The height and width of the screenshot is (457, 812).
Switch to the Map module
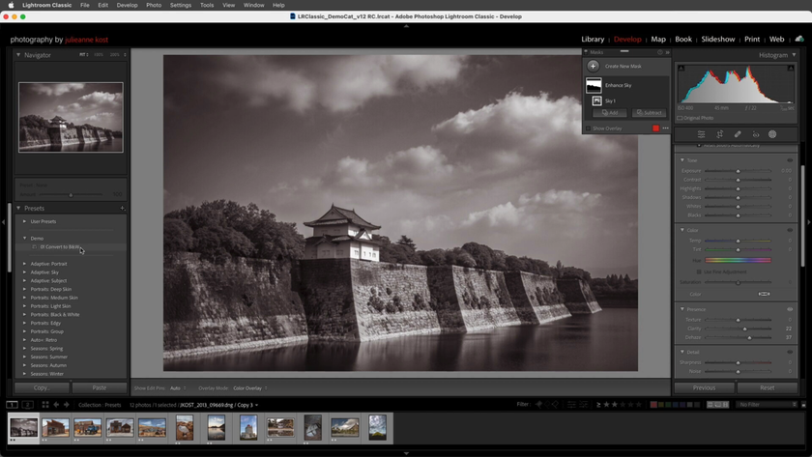(x=658, y=40)
